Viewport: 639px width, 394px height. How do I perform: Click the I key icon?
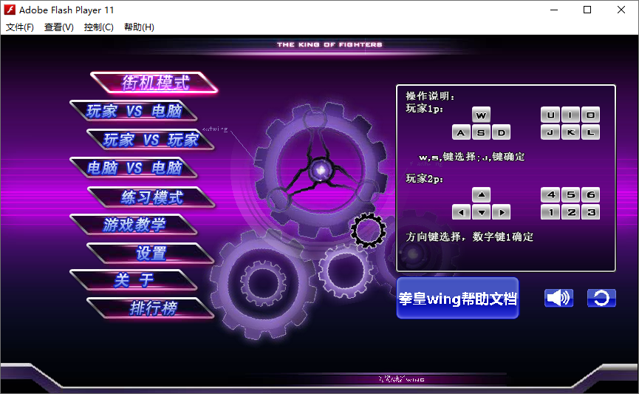click(570, 115)
